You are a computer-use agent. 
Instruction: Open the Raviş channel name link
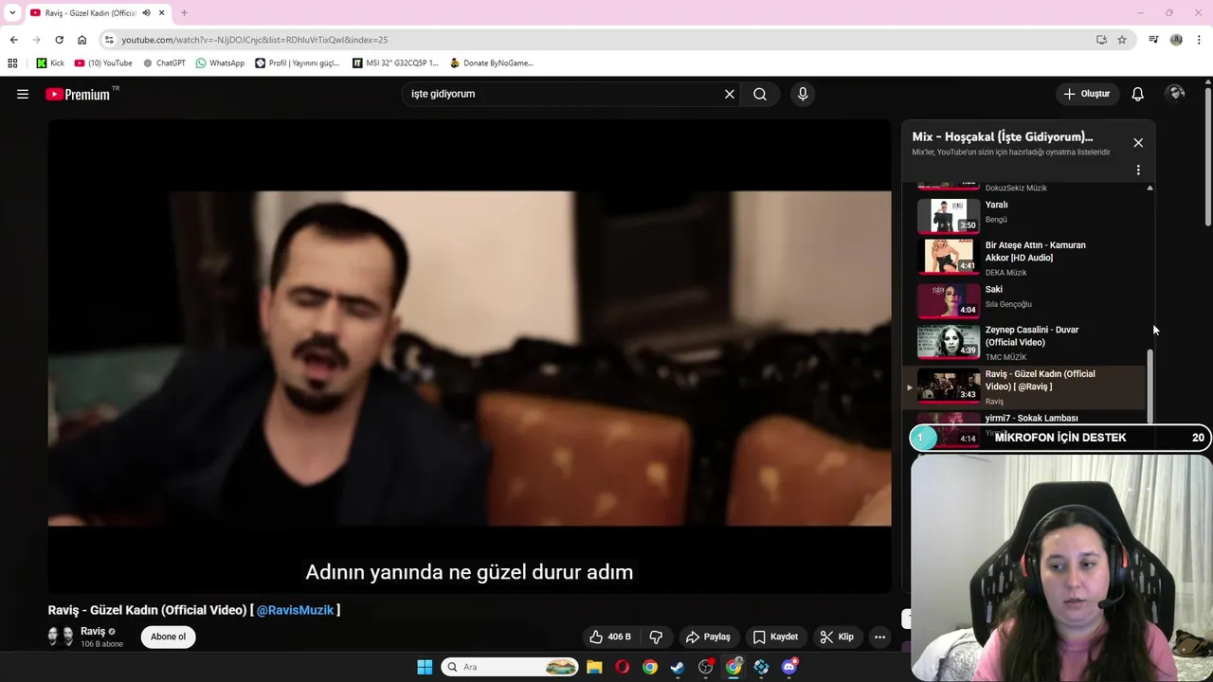click(x=93, y=631)
